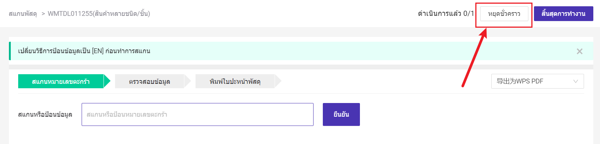Click the EN input method notice text
Image resolution: width=600 pixels, height=144 pixels.
point(84,51)
